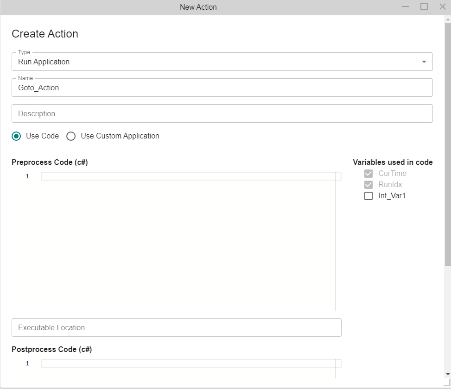
Task: Enable the Int_Var1 variable checkbox
Action: pos(368,195)
